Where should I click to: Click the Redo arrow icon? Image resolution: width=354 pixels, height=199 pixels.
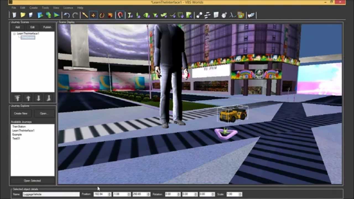click(x=75, y=15)
